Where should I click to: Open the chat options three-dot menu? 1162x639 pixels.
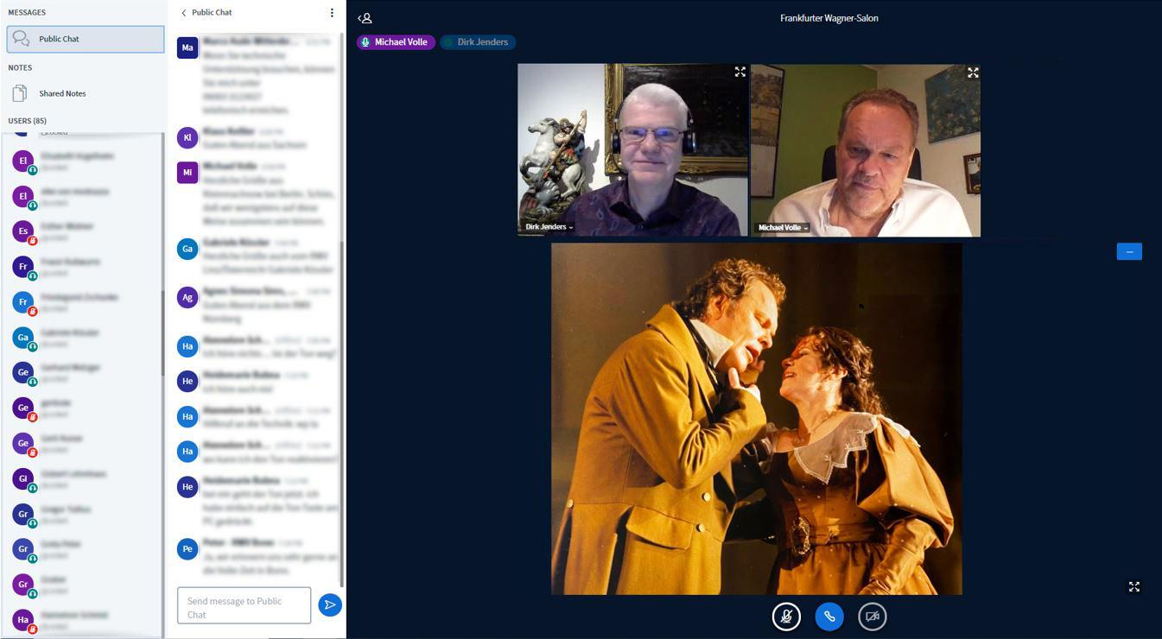(x=332, y=13)
